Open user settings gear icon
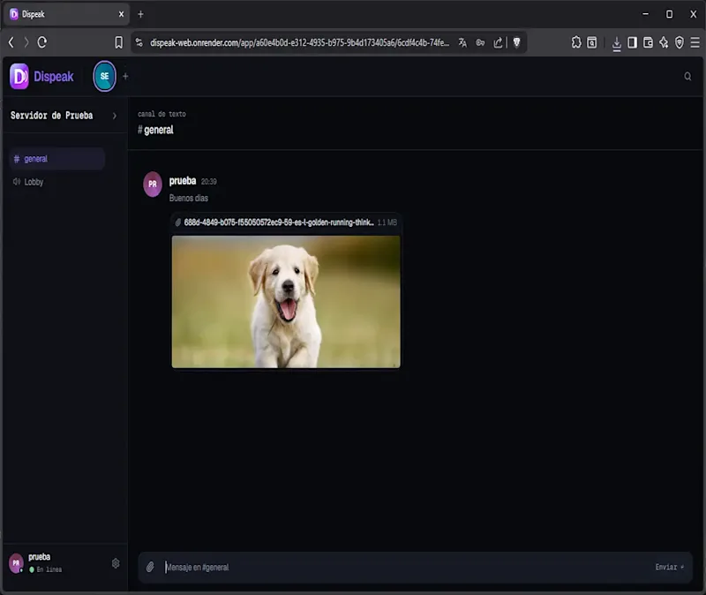The height and width of the screenshot is (595, 706). 116,563
